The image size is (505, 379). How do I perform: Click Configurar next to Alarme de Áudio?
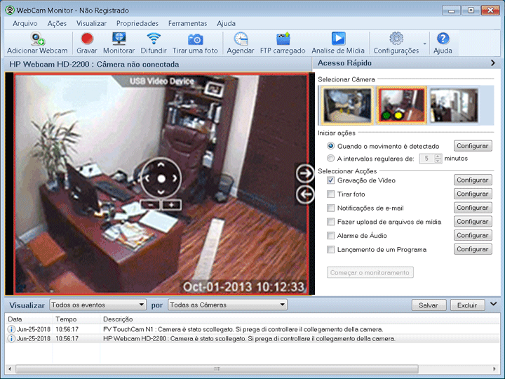click(x=472, y=236)
